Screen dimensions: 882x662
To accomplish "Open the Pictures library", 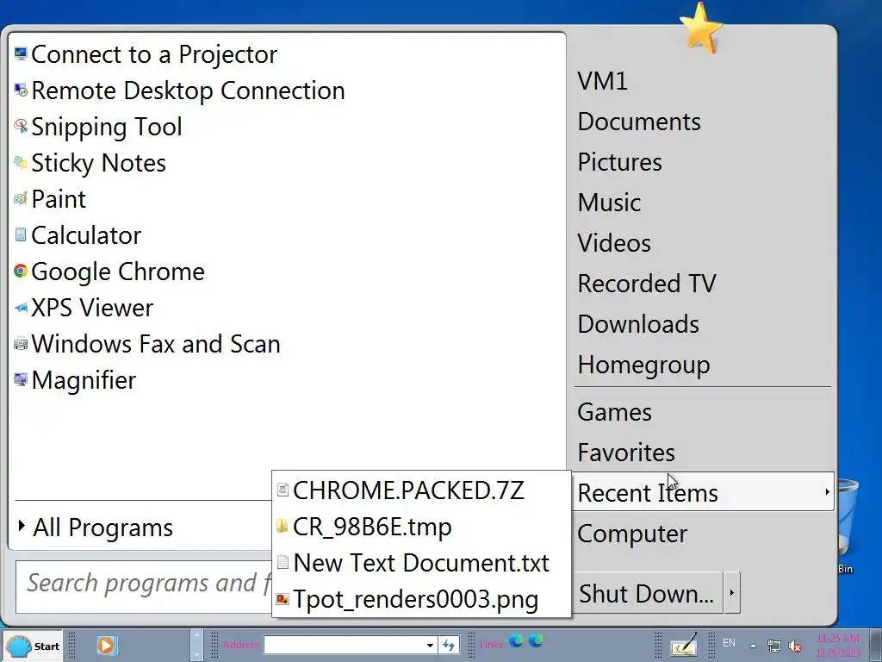I will [619, 162].
